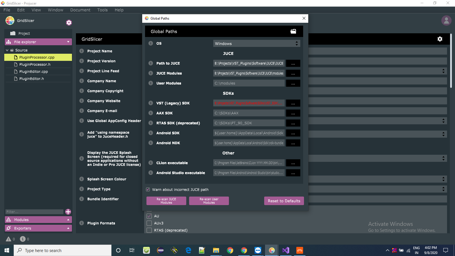Open the File menu
This screenshot has width=455, height=256.
point(7,10)
